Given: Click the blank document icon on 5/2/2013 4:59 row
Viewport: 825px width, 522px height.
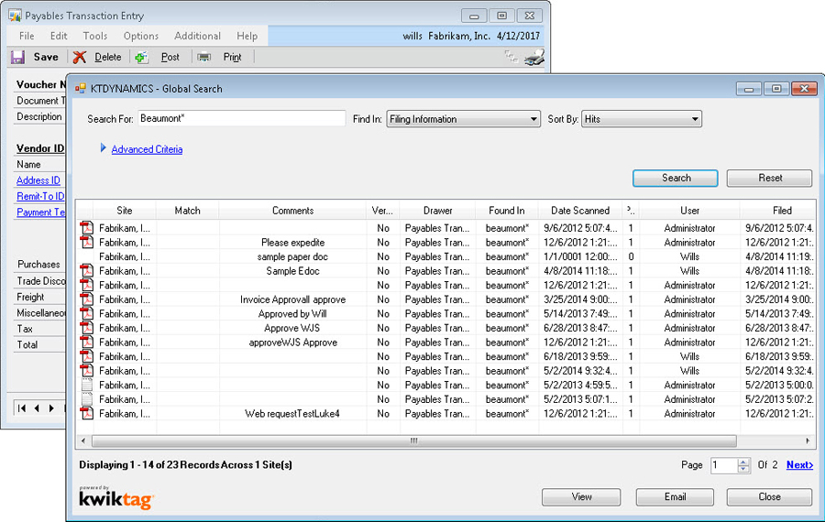Looking at the screenshot, I should point(87,385).
